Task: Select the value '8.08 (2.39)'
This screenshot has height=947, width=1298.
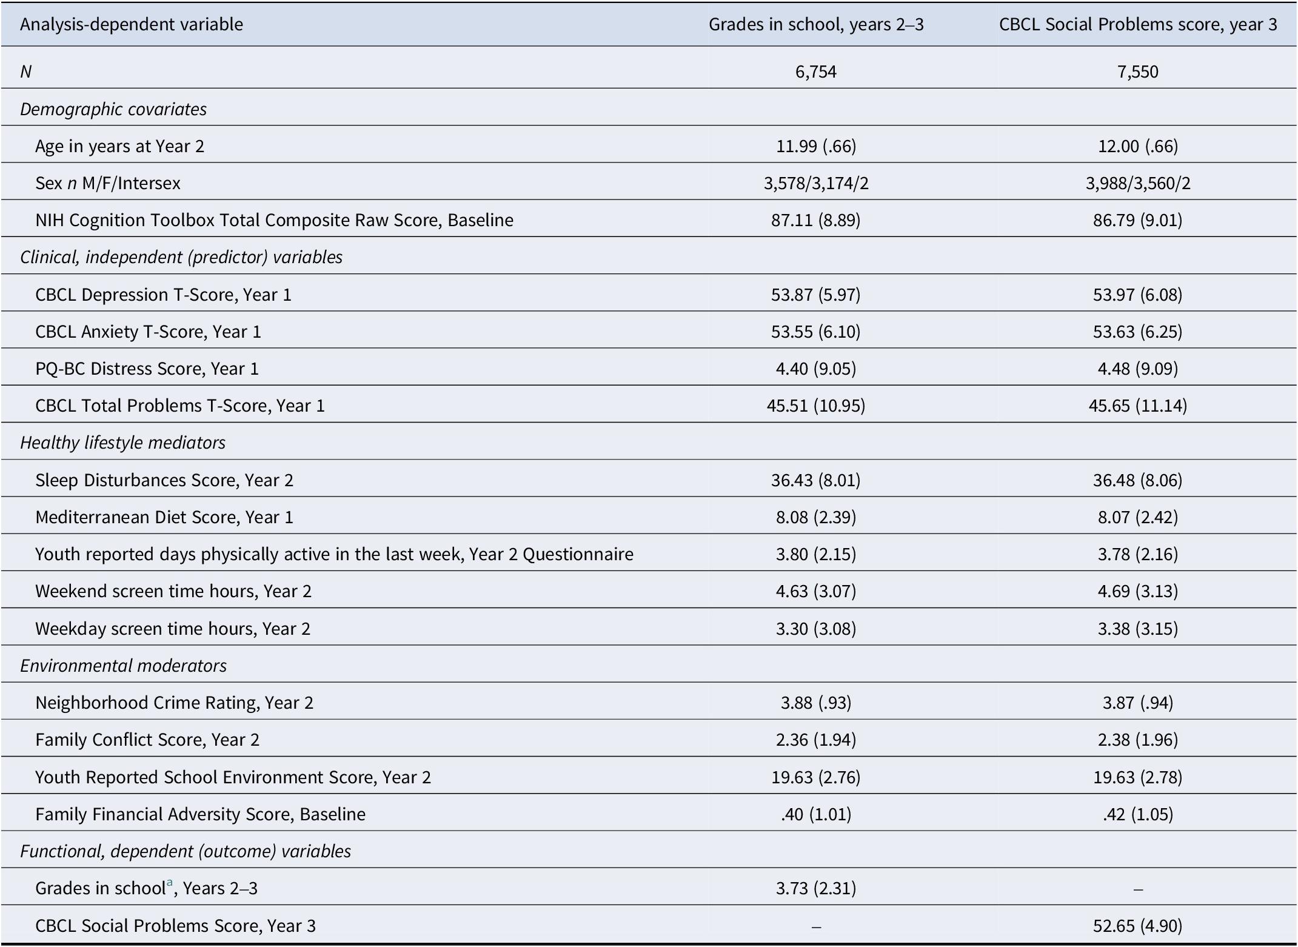Action: [x=816, y=517]
